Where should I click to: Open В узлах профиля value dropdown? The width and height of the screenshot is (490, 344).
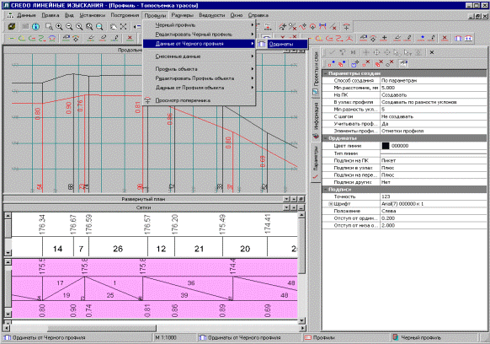coord(433,102)
